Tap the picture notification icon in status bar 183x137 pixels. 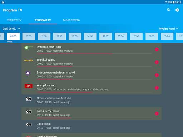3,2
